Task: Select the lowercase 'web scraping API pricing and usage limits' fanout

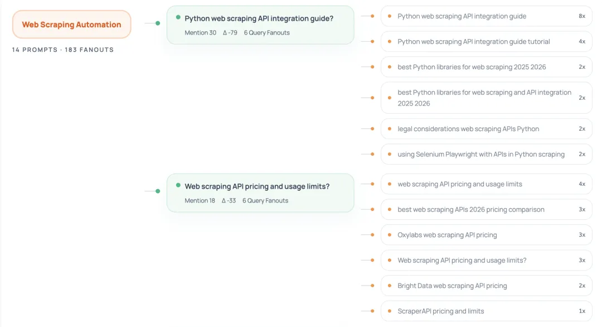Action: pos(459,184)
